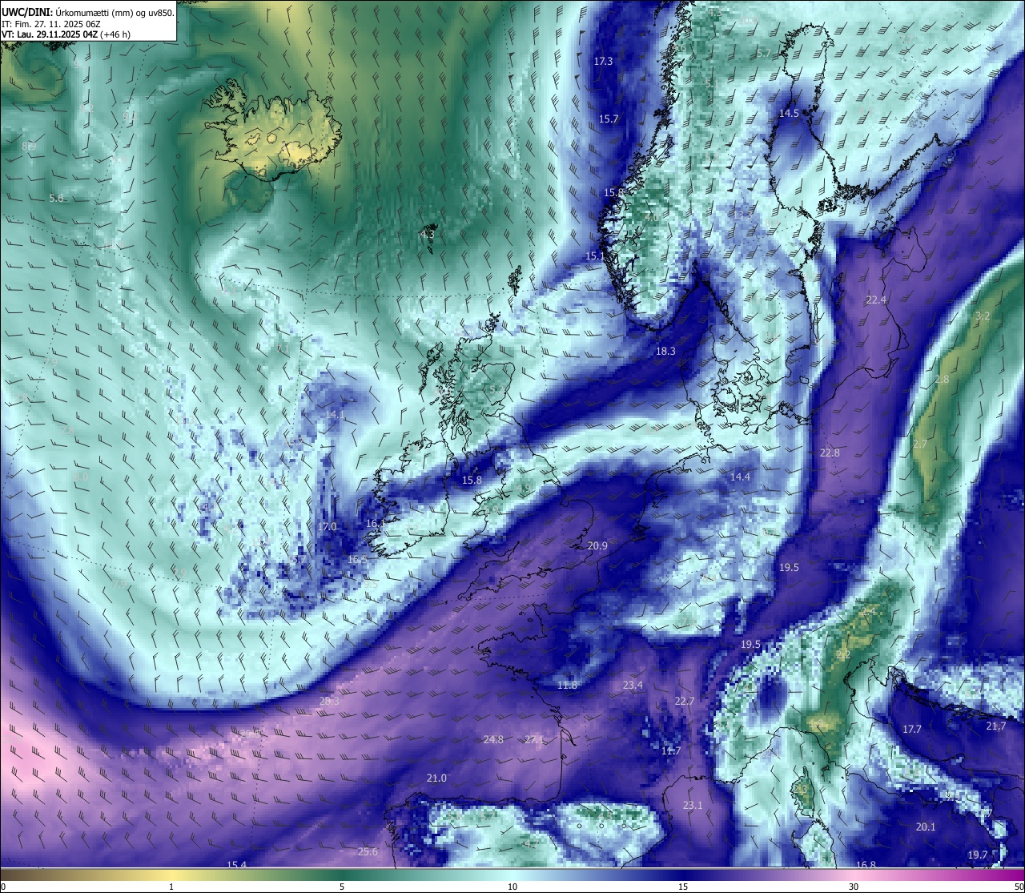Click the map value 17.7
The width and height of the screenshot is (1025, 893).
(912, 730)
